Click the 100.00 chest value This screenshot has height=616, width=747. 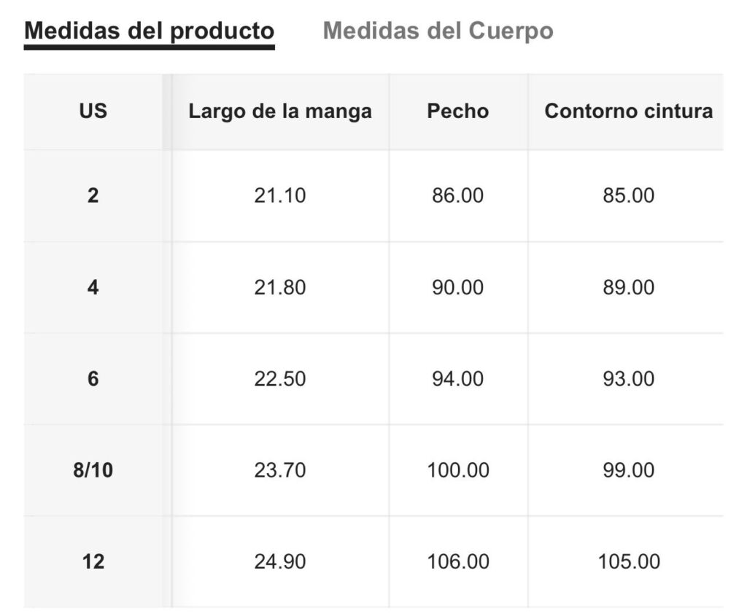(458, 470)
